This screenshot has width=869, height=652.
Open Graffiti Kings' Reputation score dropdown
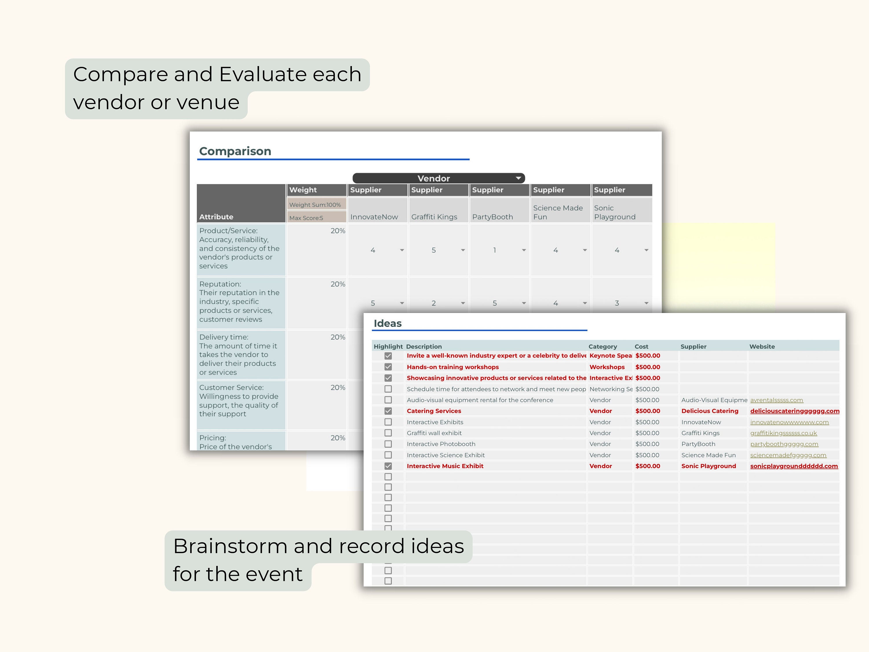463,303
